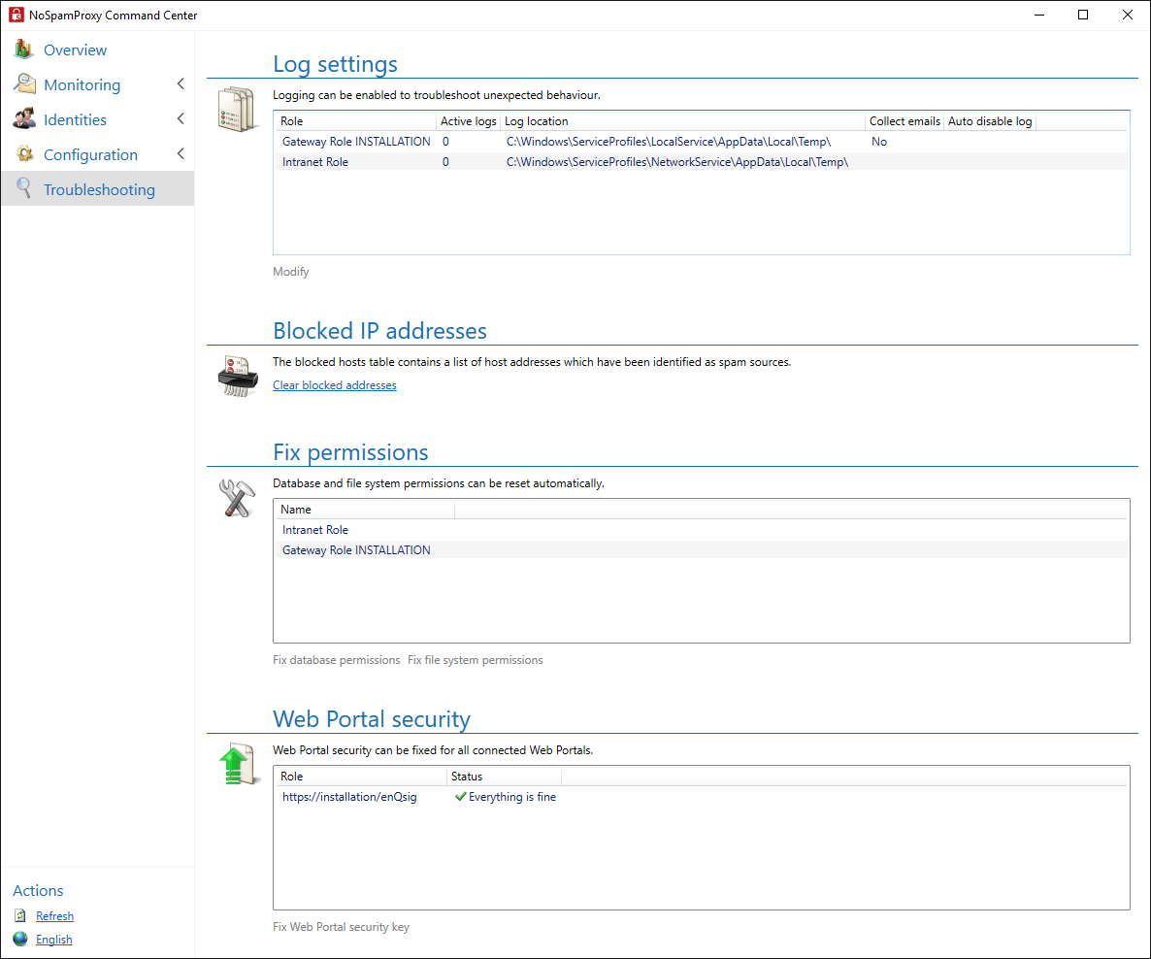Screen dimensions: 1151x959
Task: Click the Auto disable log column header
Action: (990, 121)
